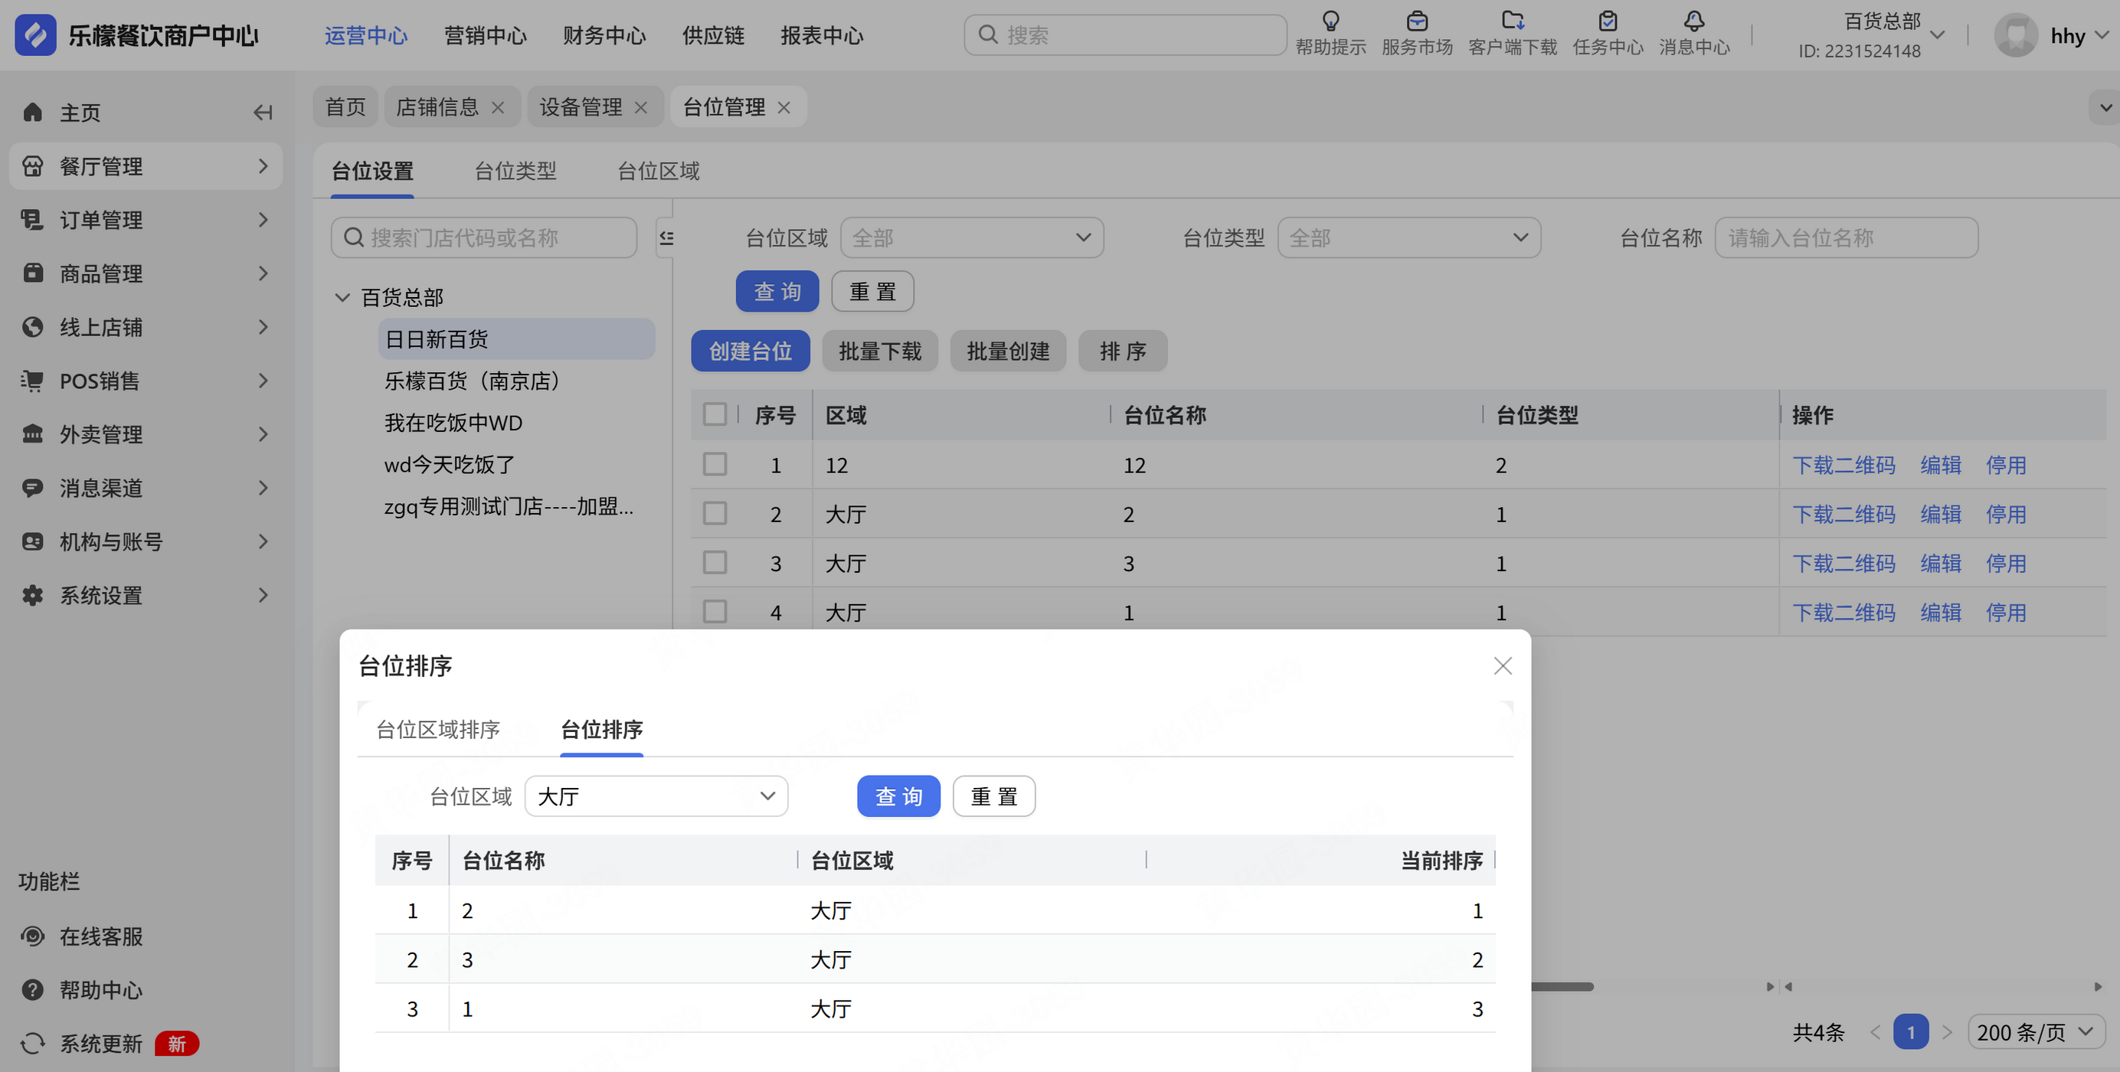
Task: Switch to the 台位区域排序 tab
Action: (x=438, y=730)
